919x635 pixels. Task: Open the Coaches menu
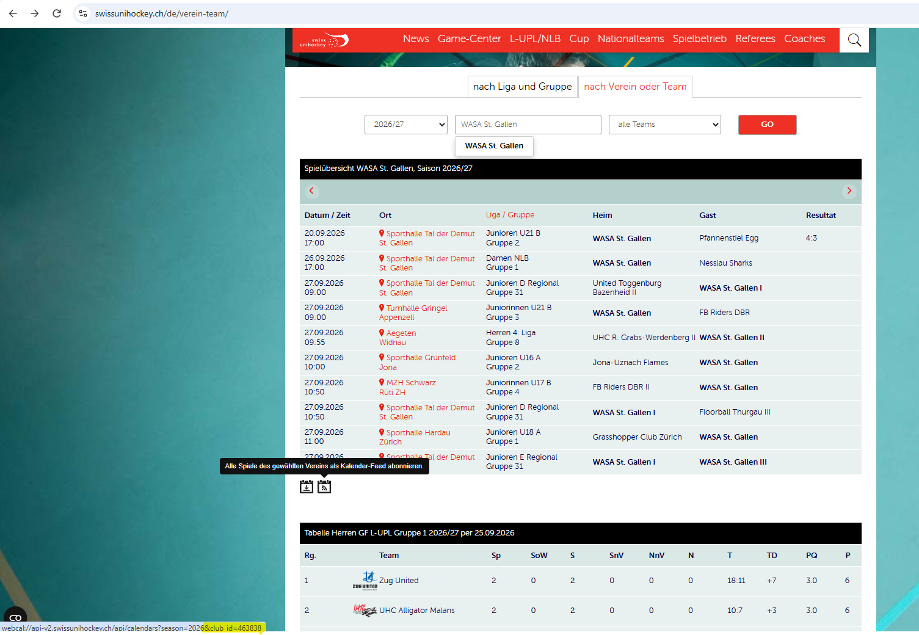804,38
